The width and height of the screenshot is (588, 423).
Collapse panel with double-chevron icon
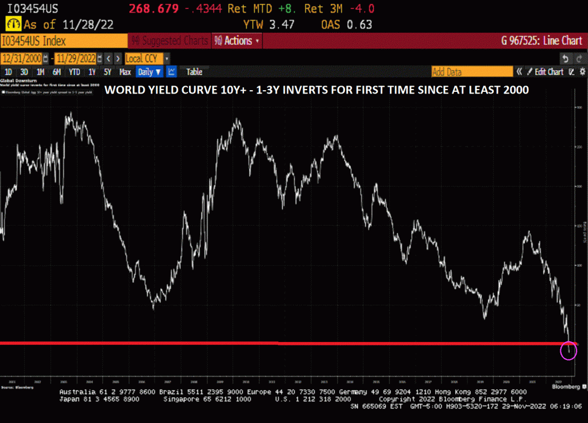pos(519,72)
